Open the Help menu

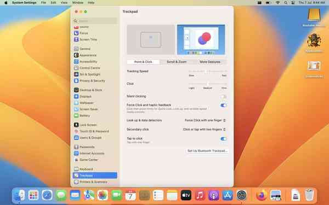(91, 3)
